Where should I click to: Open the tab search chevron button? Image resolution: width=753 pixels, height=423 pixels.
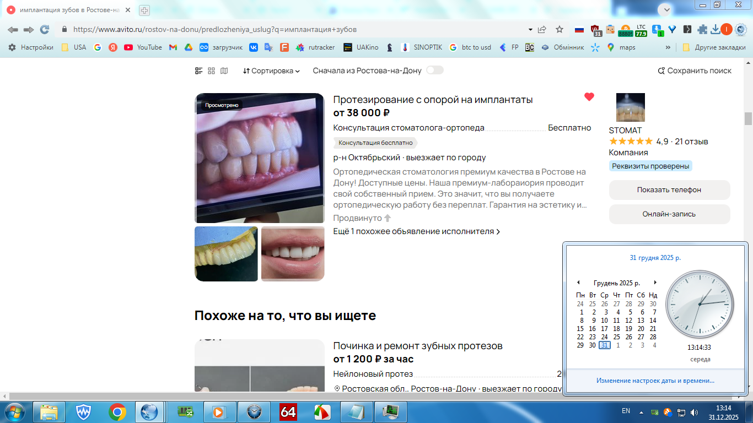click(666, 9)
